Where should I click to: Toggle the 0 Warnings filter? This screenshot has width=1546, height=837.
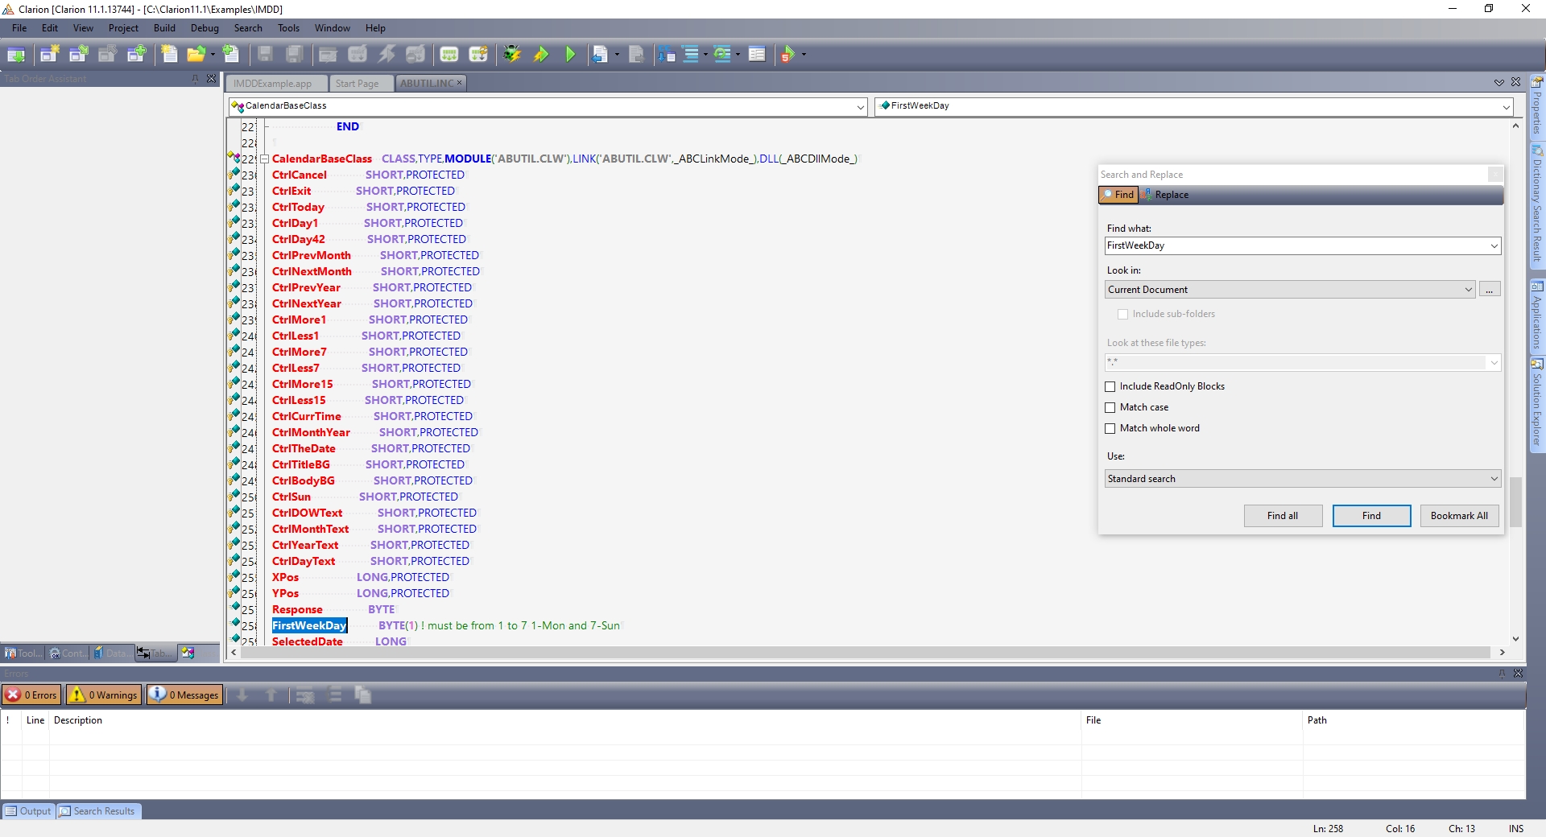tap(103, 695)
